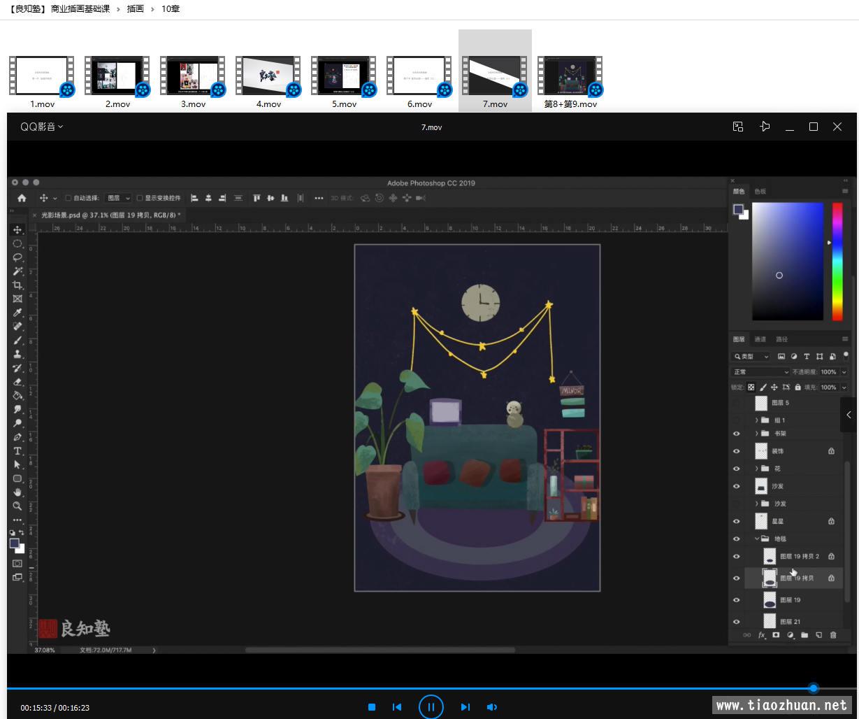Activate the Zoom magnifier tool
Viewport: 859px width, 719px height.
[17, 506]
